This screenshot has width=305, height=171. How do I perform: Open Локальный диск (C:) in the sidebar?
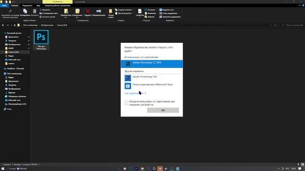point(17,104)
